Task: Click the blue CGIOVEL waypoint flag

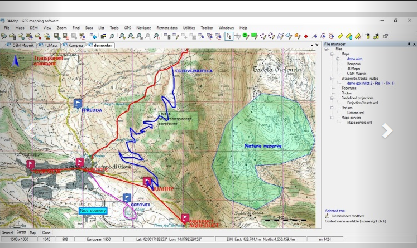Action: coord(127,197)
